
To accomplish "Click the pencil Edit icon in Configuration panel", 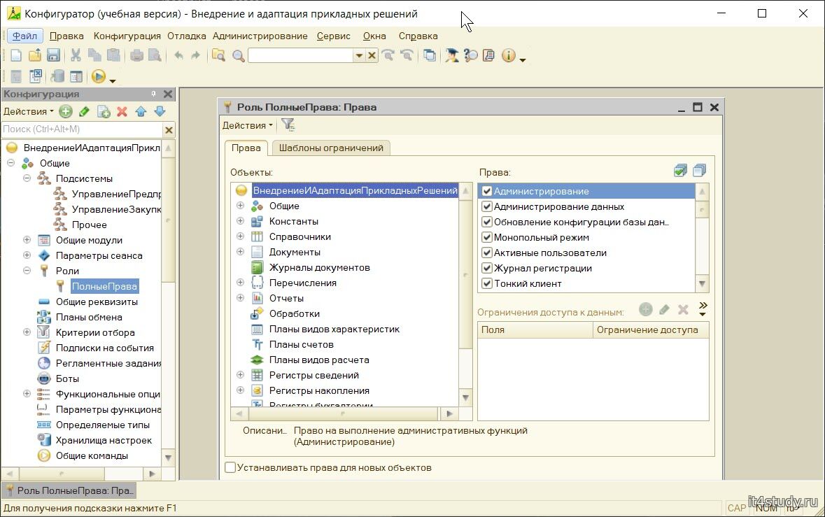I will point(85,111).
